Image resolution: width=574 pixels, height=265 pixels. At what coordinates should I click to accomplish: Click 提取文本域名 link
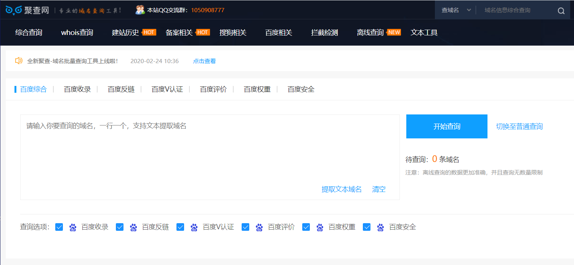pos(342,189)
